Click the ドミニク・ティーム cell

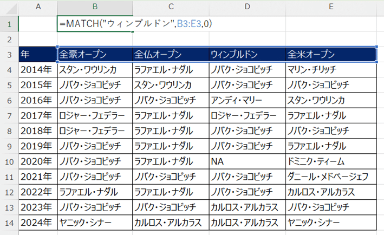(331, 161)
